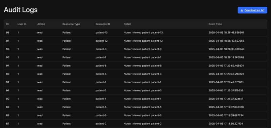Select resource ID patient-1 in row 92

tap(101, 82)
